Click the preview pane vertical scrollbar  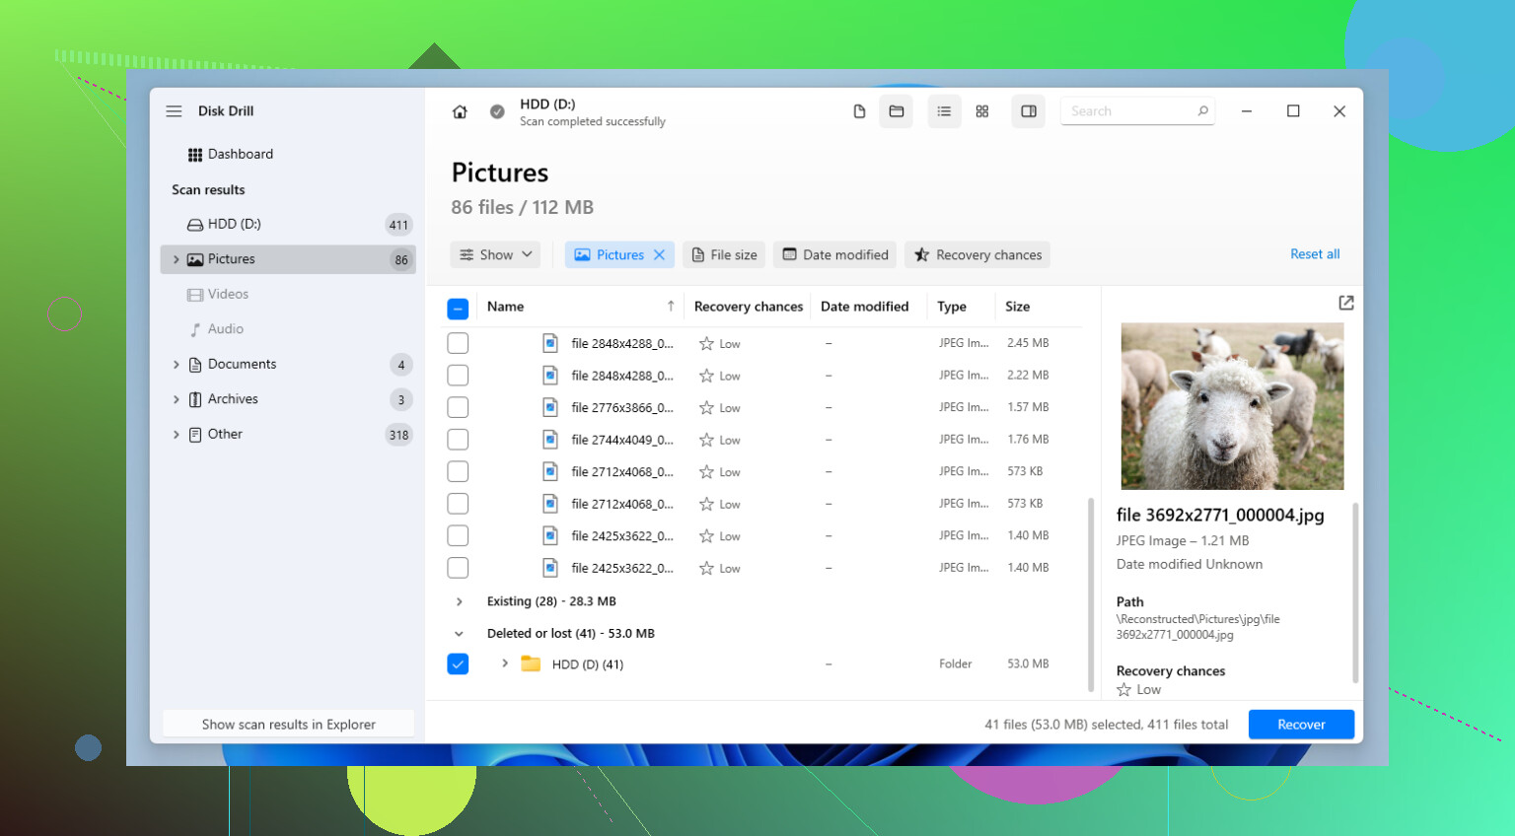coord(1355,592)
